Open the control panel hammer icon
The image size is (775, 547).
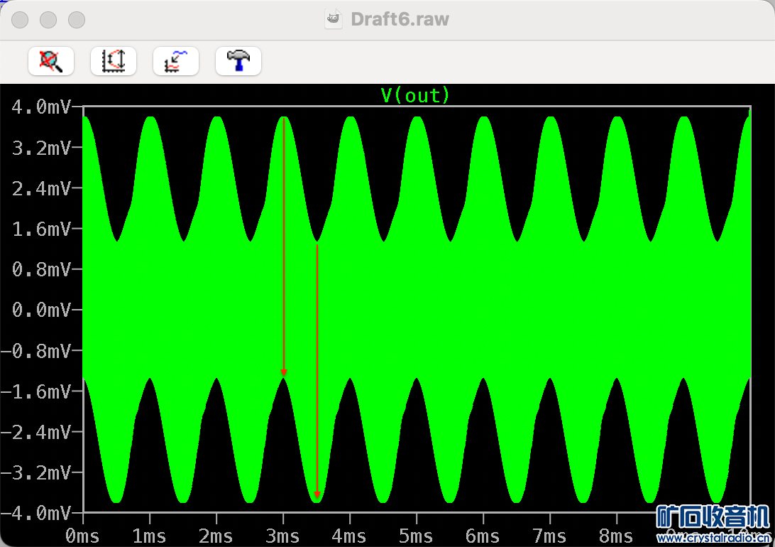click(238, 61)
